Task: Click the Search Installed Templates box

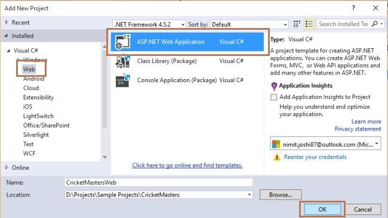Action: (x=343, y=24)
